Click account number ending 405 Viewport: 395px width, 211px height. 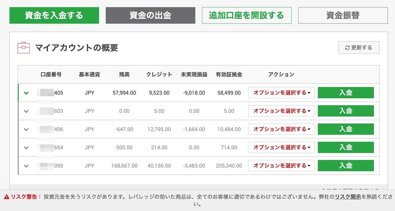coord(50,93)
